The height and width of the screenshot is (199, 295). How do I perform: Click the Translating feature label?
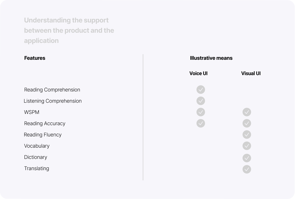click(36, 168)
